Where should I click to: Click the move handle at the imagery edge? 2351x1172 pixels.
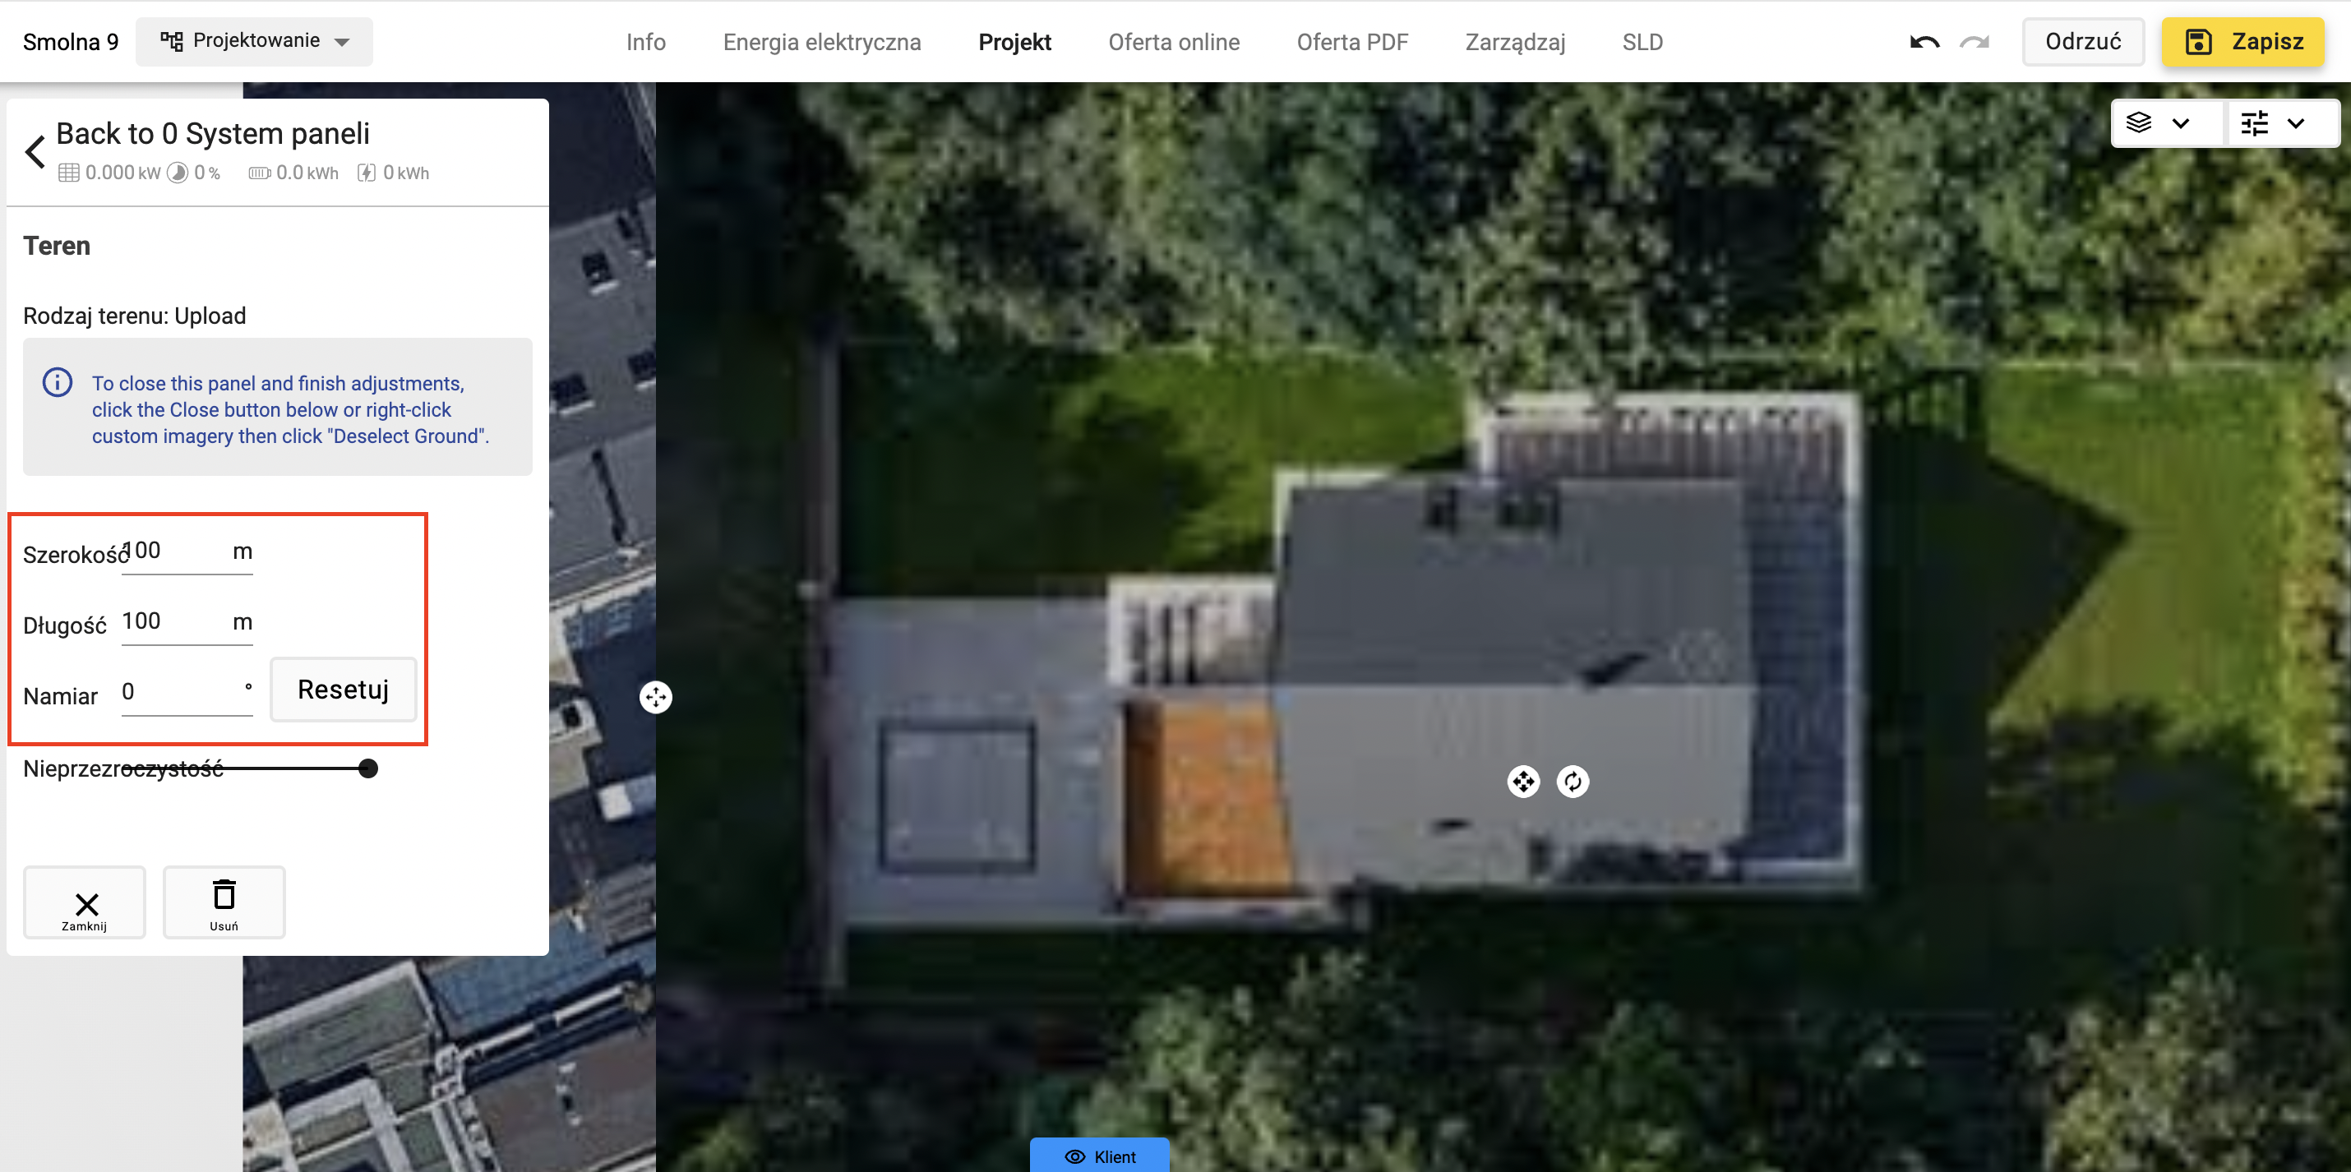[655, 697]
